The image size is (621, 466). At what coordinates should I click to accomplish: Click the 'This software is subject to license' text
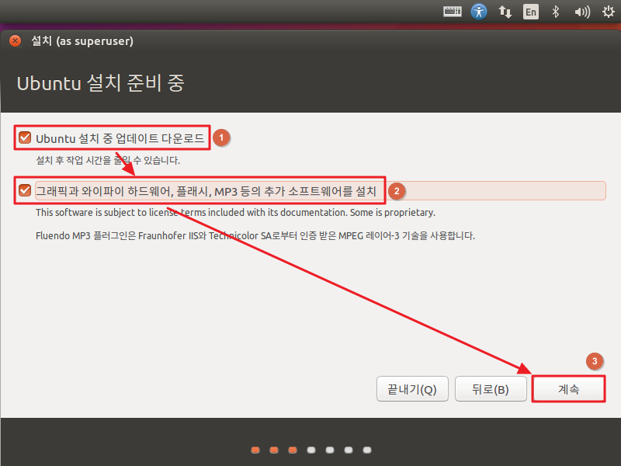pyautogui.click(x=235, y=212)
